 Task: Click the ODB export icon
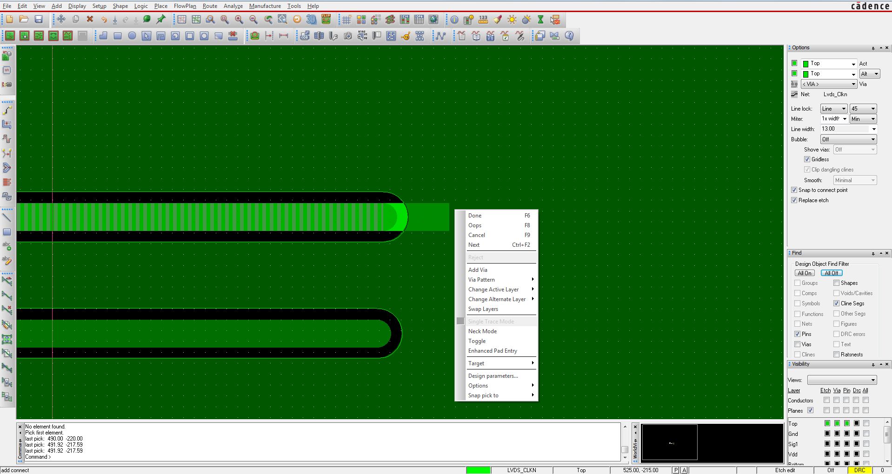point(305,36)
